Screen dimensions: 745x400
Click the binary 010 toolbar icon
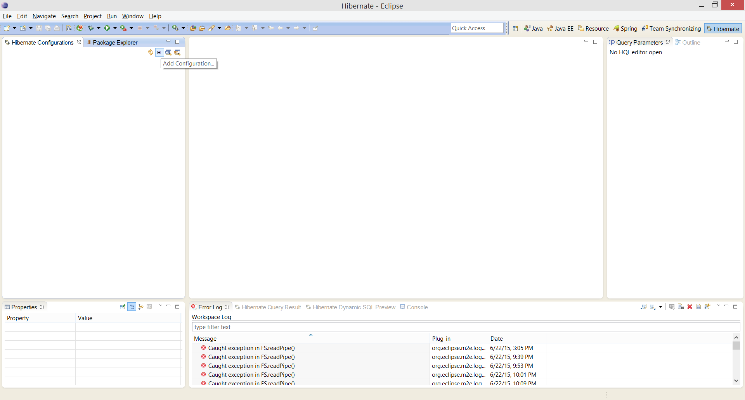point(69,28)
